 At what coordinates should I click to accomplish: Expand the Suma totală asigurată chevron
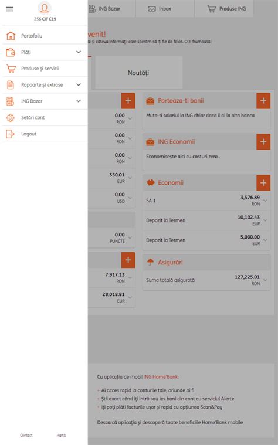click(x=265, y=280)
